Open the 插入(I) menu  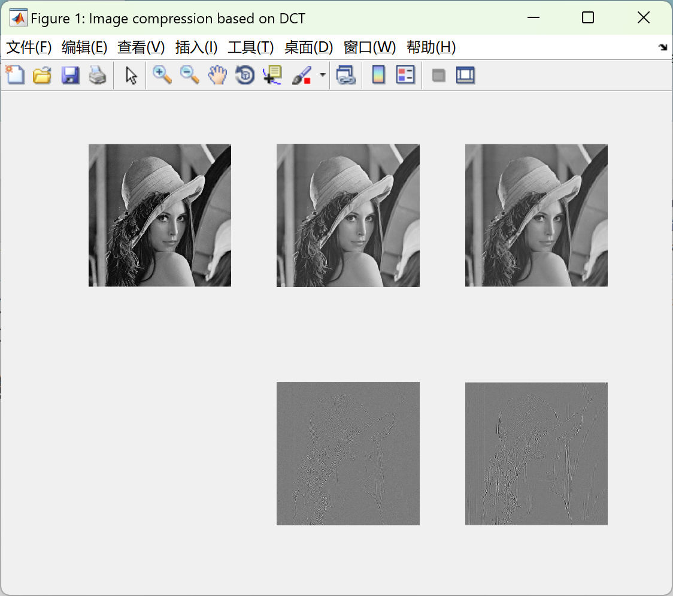tap(196, 47)
